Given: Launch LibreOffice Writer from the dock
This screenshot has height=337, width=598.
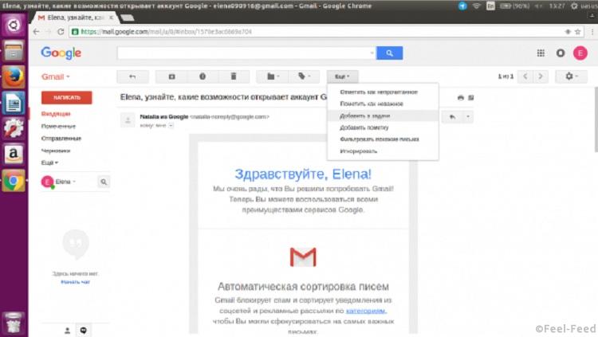Looking at the screenshot, I should click(x=14, y=103).
